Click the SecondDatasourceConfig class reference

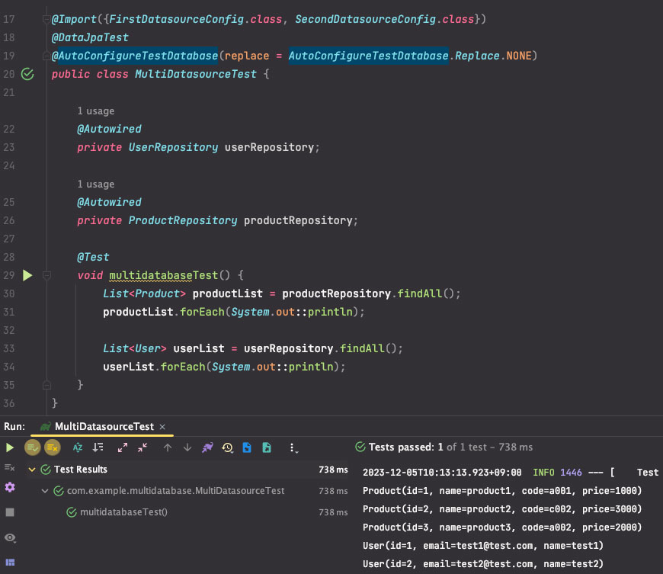[365, 20]
